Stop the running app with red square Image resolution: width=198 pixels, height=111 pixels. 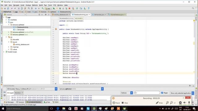click(69, 8)
